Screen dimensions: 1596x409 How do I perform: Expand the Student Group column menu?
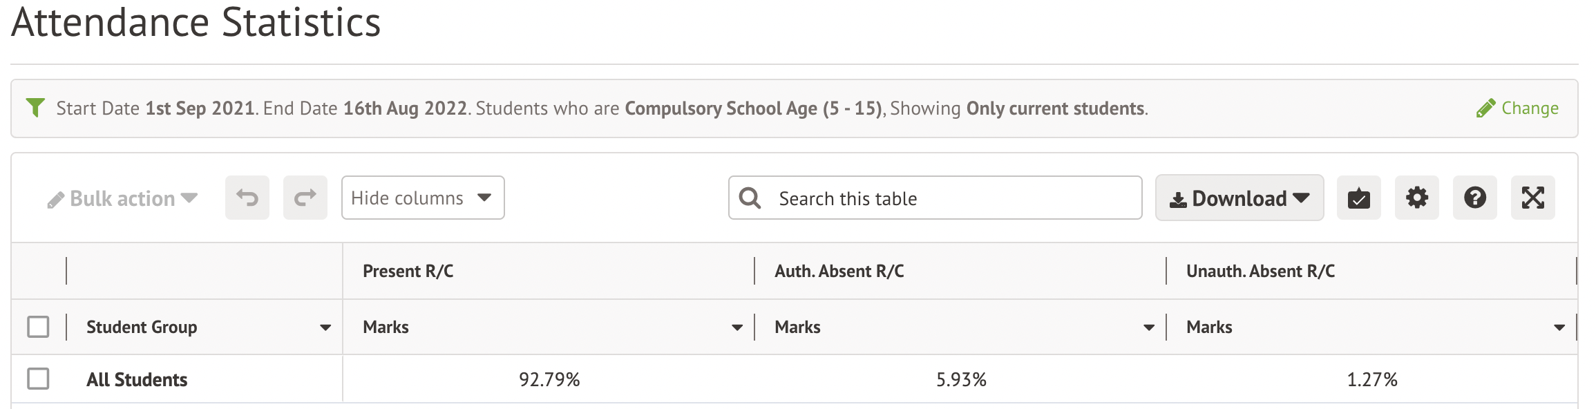click(325, 327)
